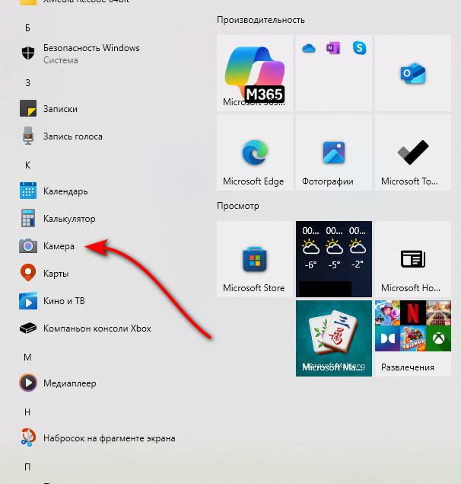Viewport: 461px width, 484px height.
Task: Open the Microsoft Store tile
Action: [255, 259]
